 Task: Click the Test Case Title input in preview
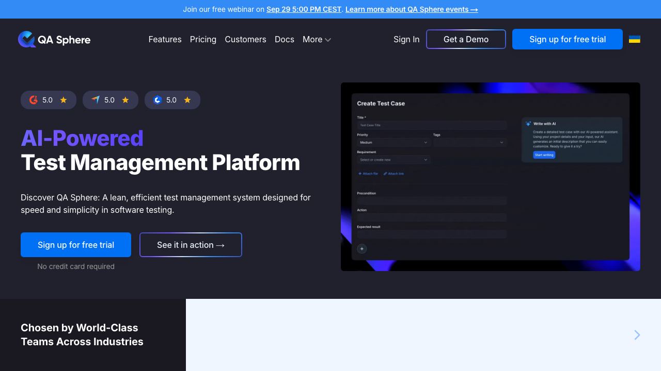[x=432, y=125]
